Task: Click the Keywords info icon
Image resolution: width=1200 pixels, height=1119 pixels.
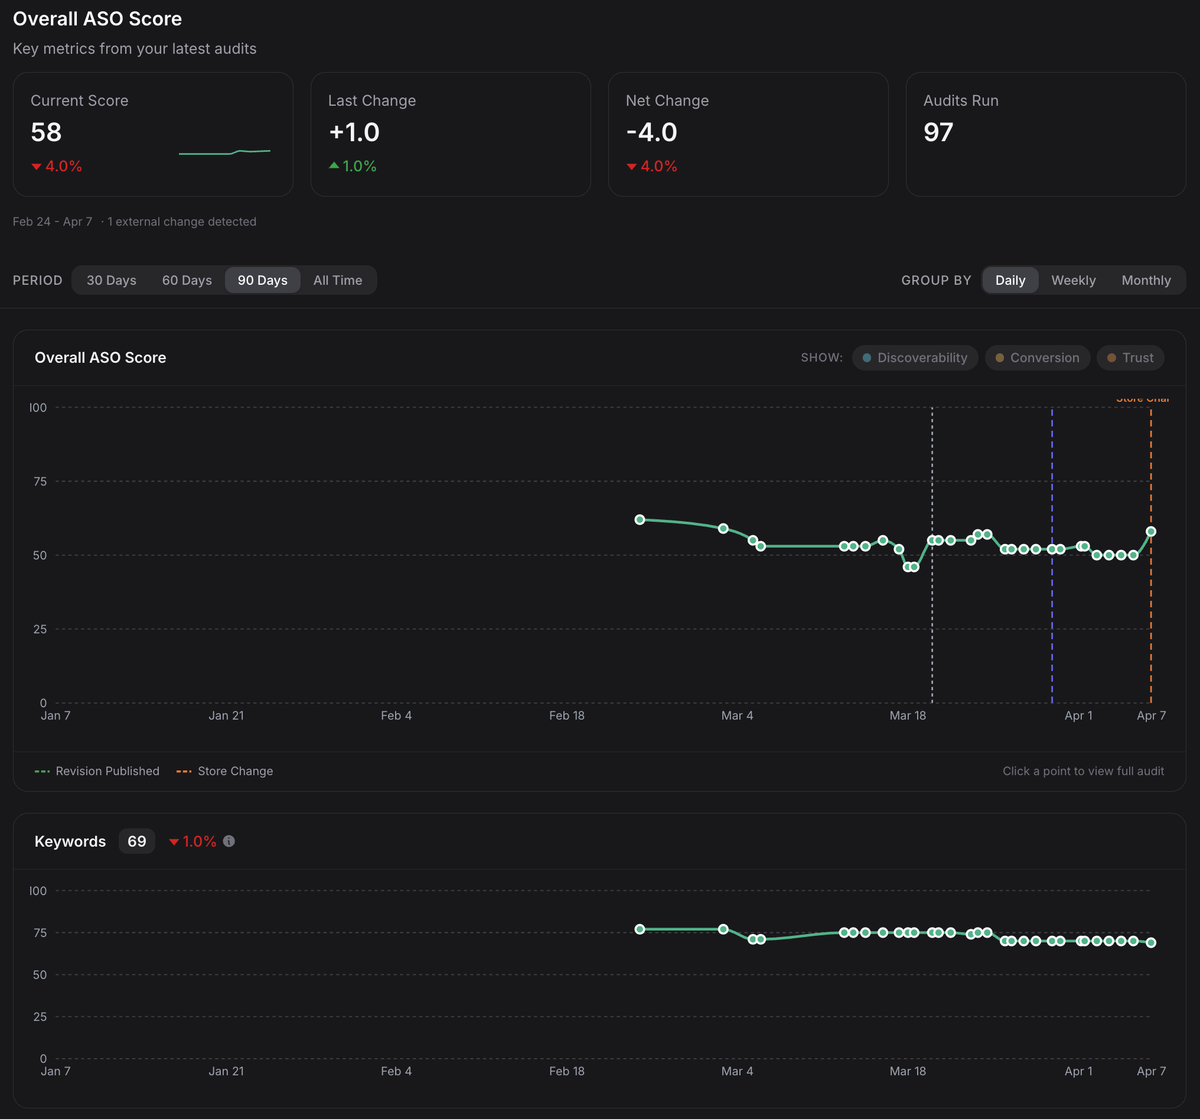Action: (229, 841)
